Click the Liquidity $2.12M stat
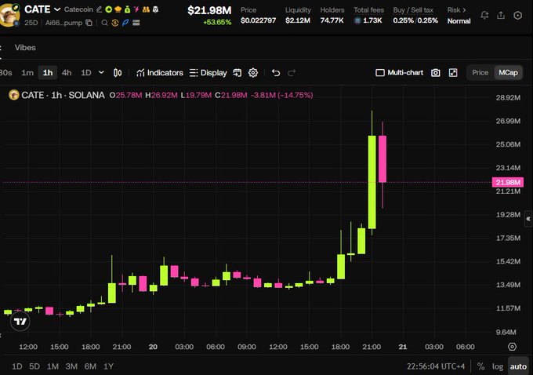This screenshot has height=375, width=533. [298, 16]
